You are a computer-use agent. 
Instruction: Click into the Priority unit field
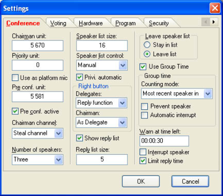coord(38,65)
